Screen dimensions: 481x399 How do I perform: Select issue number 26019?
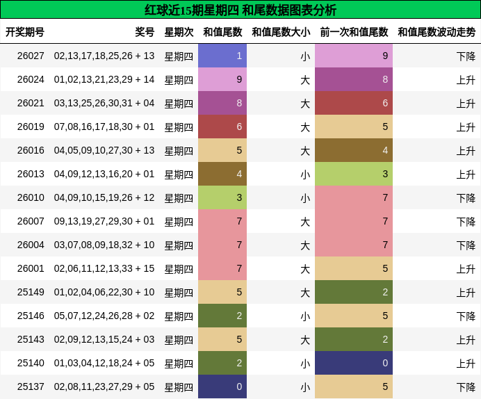coord(31,127)
